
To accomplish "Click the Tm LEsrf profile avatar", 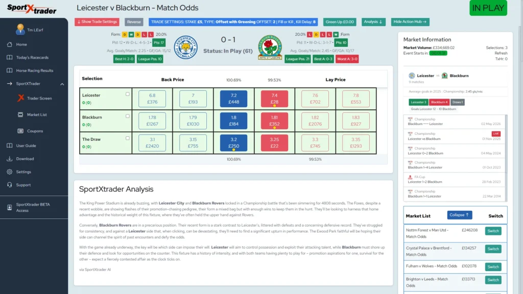I will (x=19, y=29).
